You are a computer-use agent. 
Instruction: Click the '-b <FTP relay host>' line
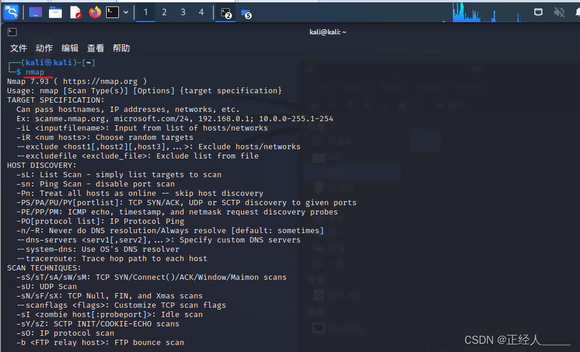(100, 343)
